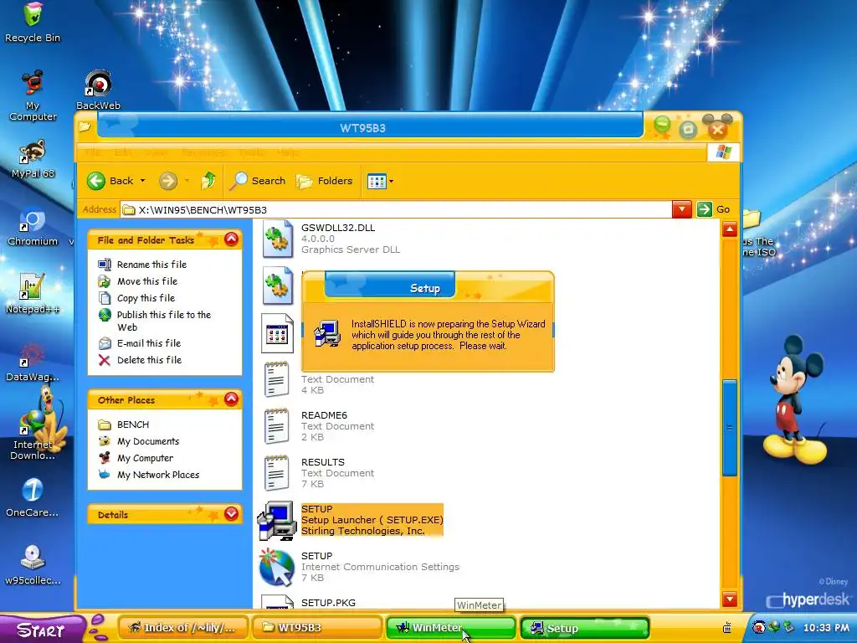
Task: Open the DataWag... desktop shortcut
Action: click(x=33, y=362)
